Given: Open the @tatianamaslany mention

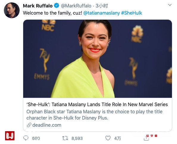Looking at the screenshot, I should point(101,13).
